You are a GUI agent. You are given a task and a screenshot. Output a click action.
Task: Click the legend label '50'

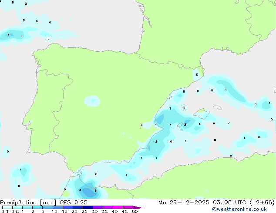135,211
